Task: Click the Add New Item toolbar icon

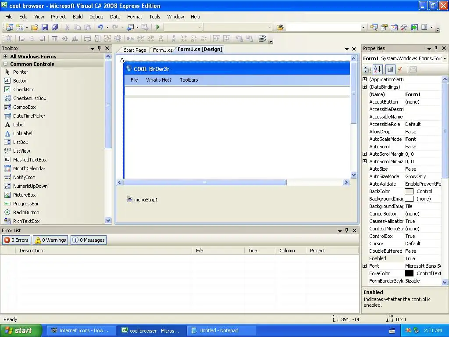Action: coord(20,27)
